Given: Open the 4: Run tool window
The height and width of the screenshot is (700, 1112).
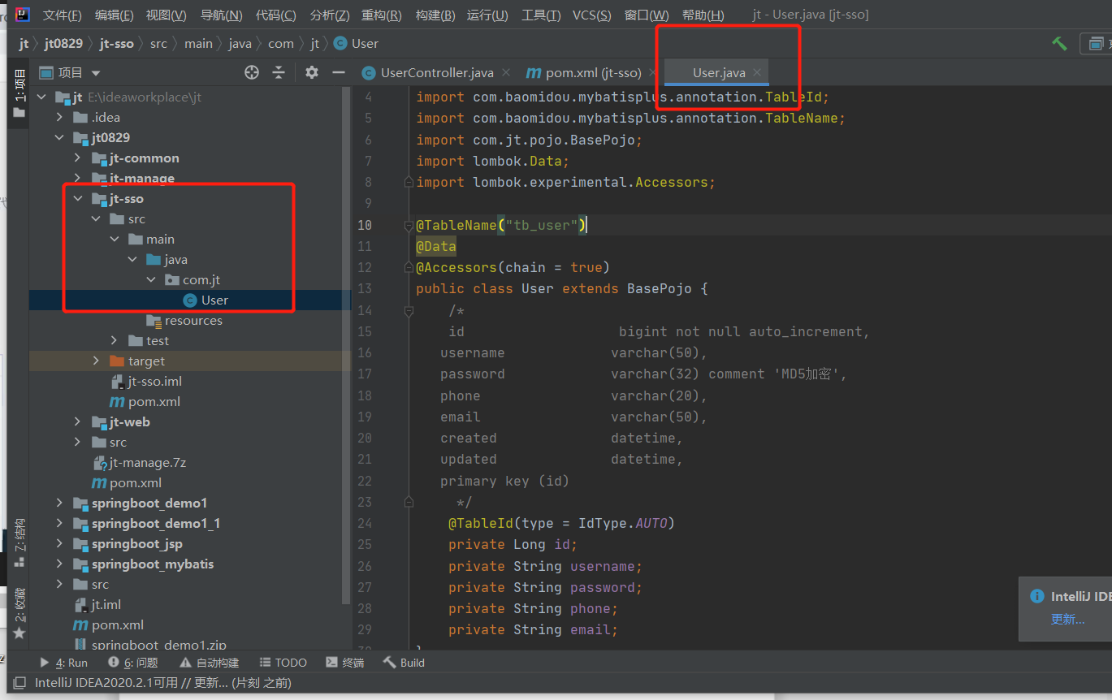Looking at the screenshot, I should [63, 663].
